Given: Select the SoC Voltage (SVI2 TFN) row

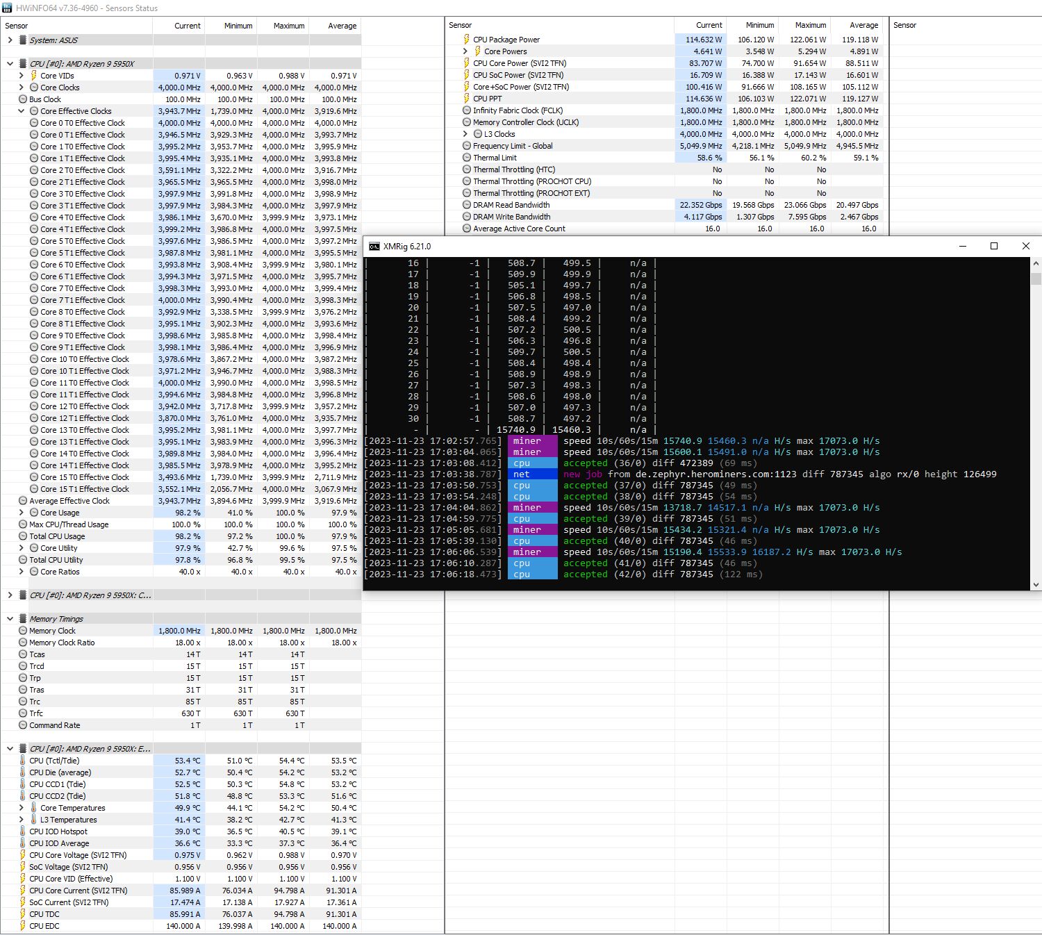Looking at the screenshot, I should tap(181, 867).
